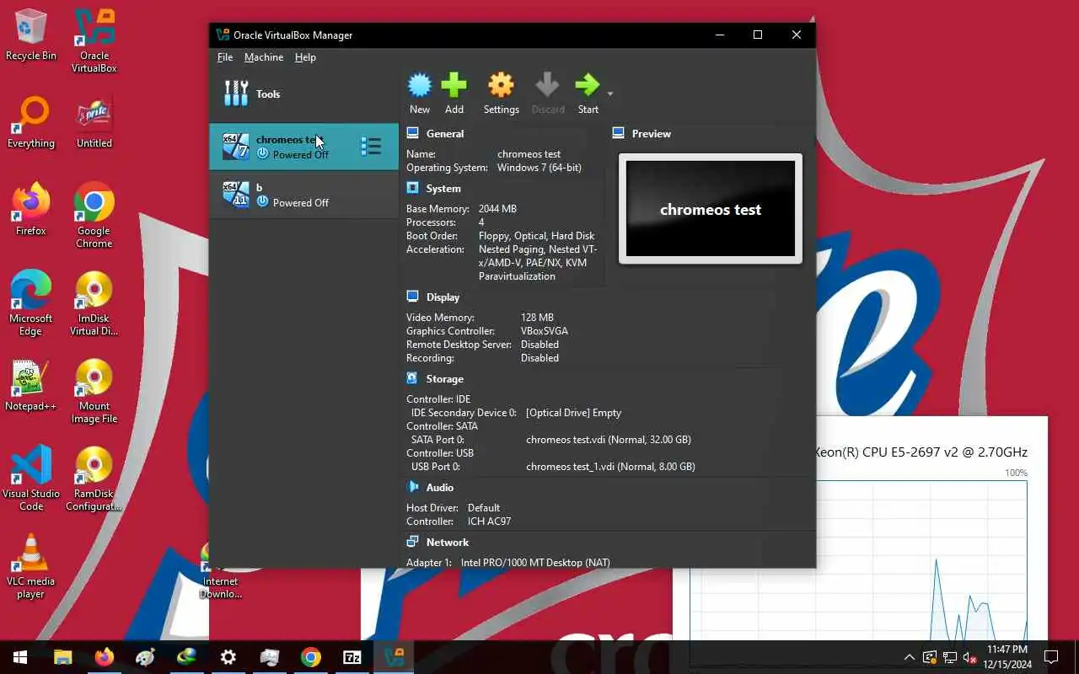Click the General section header
Viewport: 1079px width, 674px height.
445,133
